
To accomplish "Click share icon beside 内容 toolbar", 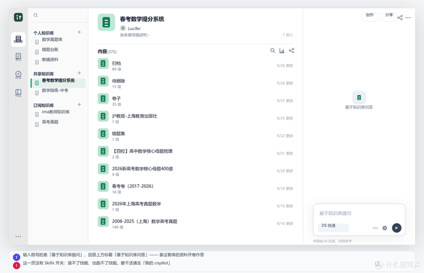I will [291, 51].
